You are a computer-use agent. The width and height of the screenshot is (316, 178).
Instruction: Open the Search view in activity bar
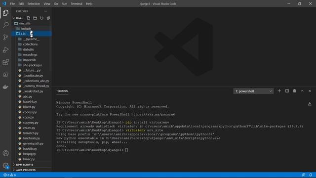5,25
